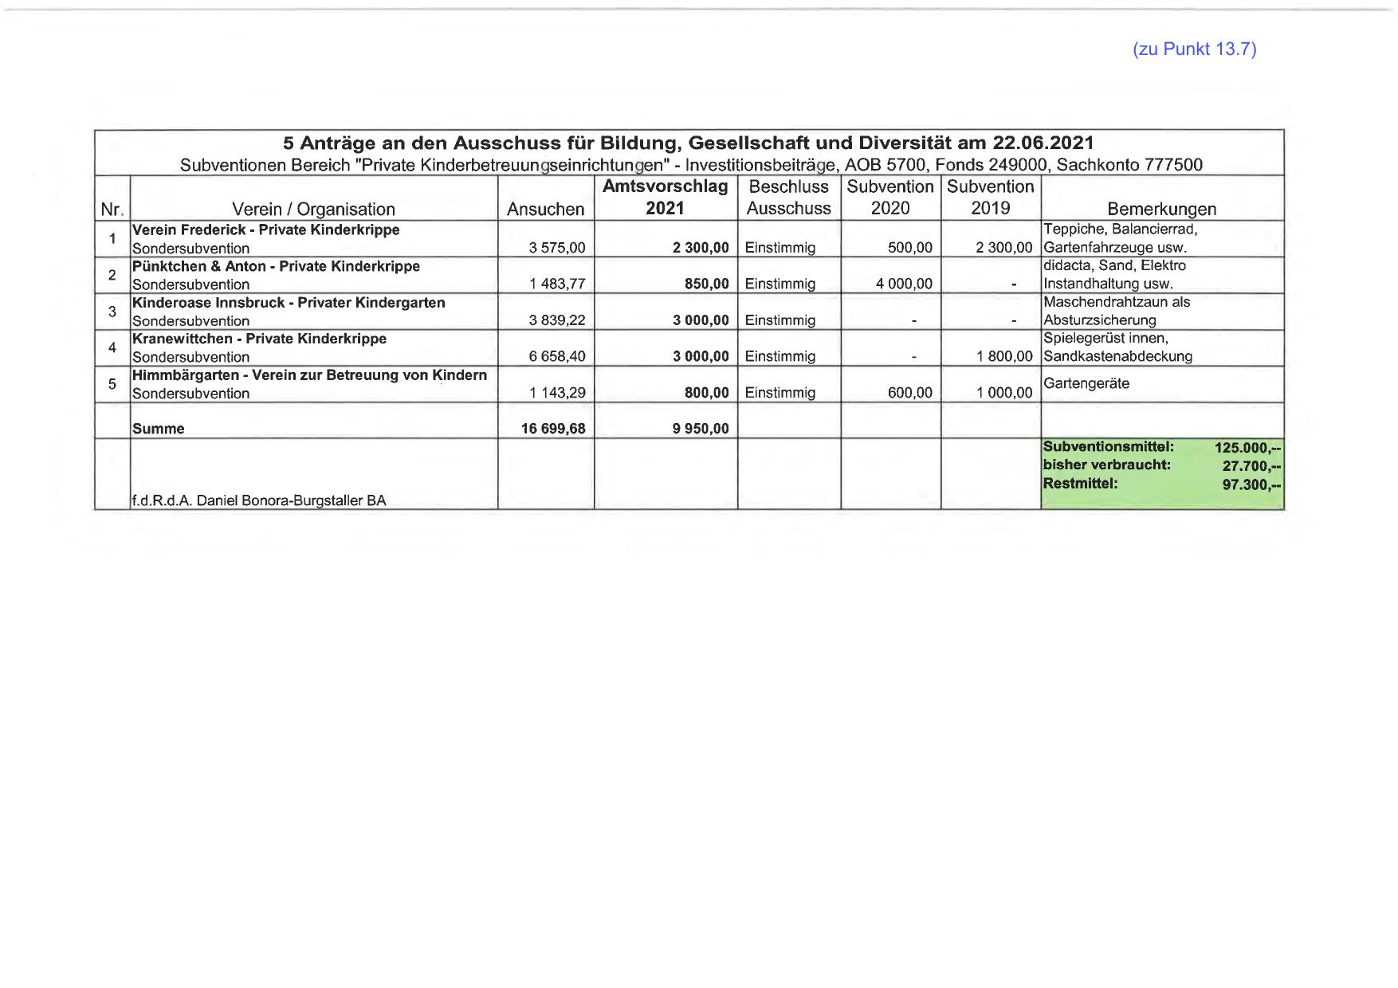Click the "Kranewittchen - Private Kinderkrippe" entry
This screenshot has width=1398, height=988.
[259, 339]
